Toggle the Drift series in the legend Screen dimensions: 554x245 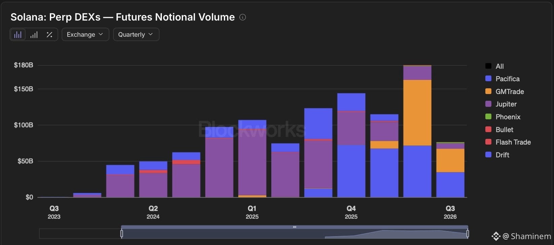pyautogui.click(x=497, y=155)
